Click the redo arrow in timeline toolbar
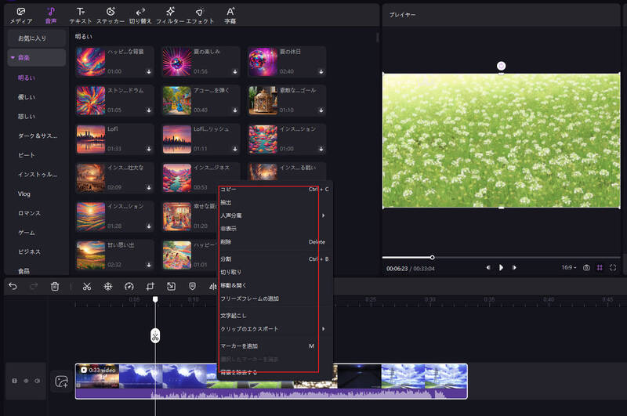 coord(34,286)
